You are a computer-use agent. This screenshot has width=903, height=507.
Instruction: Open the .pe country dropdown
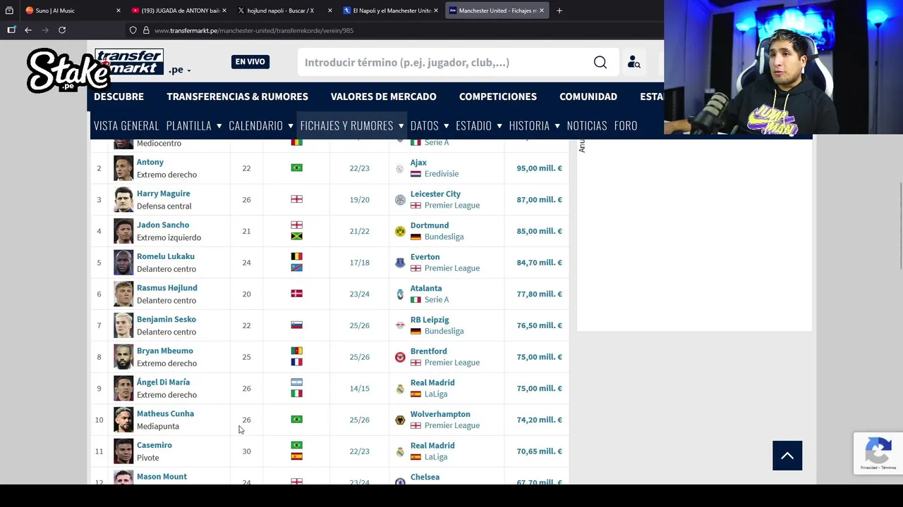[180, 70]
